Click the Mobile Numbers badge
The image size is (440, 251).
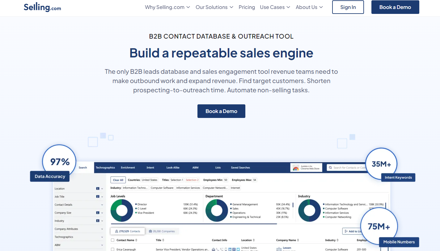click(399, 242)
